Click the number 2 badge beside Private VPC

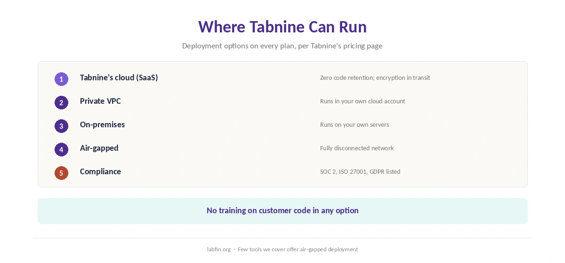tap(61, 102)
